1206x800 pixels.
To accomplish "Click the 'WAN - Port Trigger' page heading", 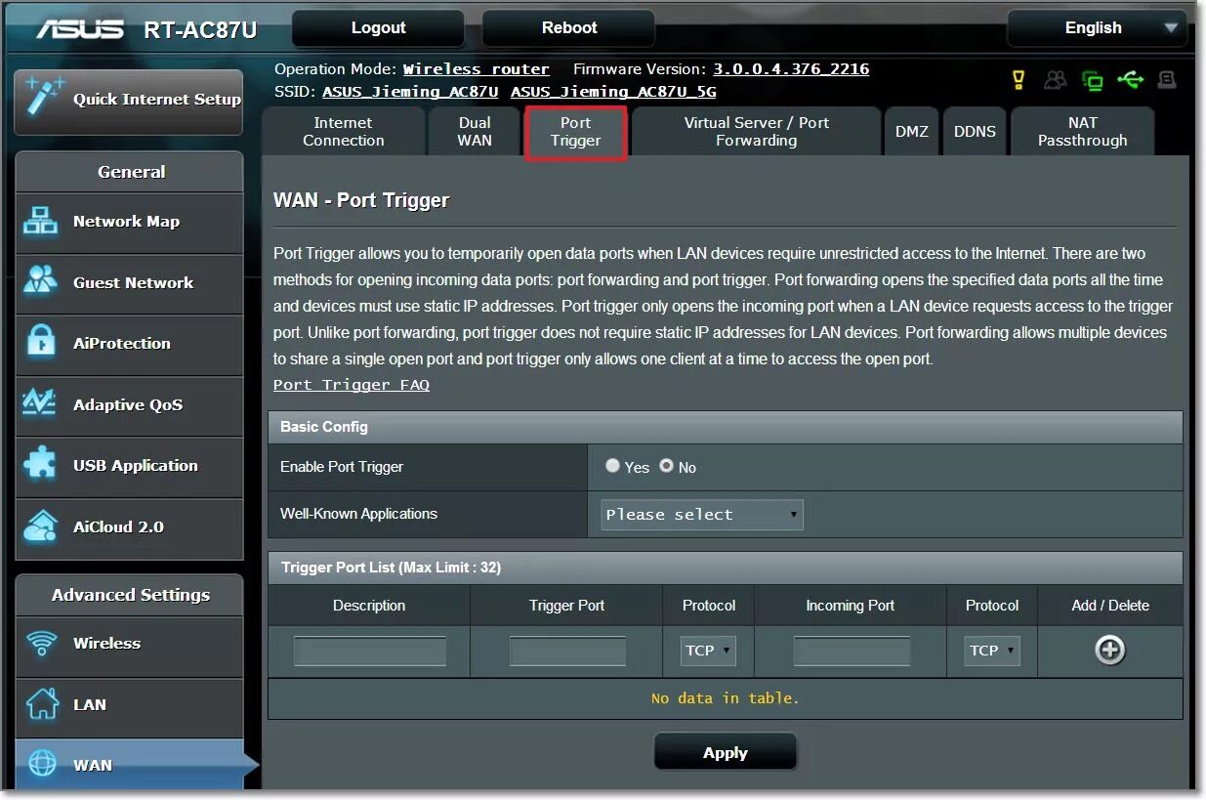I will tap(361, 200).
